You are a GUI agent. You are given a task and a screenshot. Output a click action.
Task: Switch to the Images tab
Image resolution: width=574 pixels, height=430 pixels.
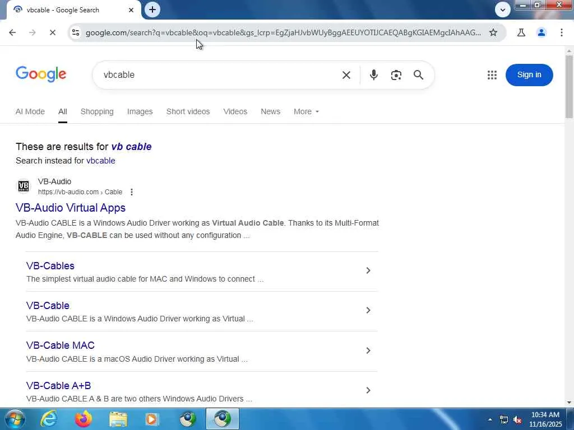click(x=140, y=111)
